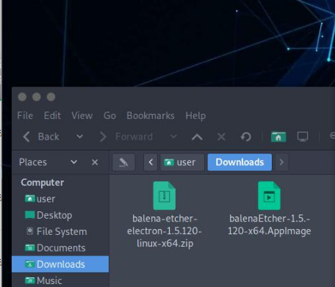Toggle the location edit pencil button

123,162
